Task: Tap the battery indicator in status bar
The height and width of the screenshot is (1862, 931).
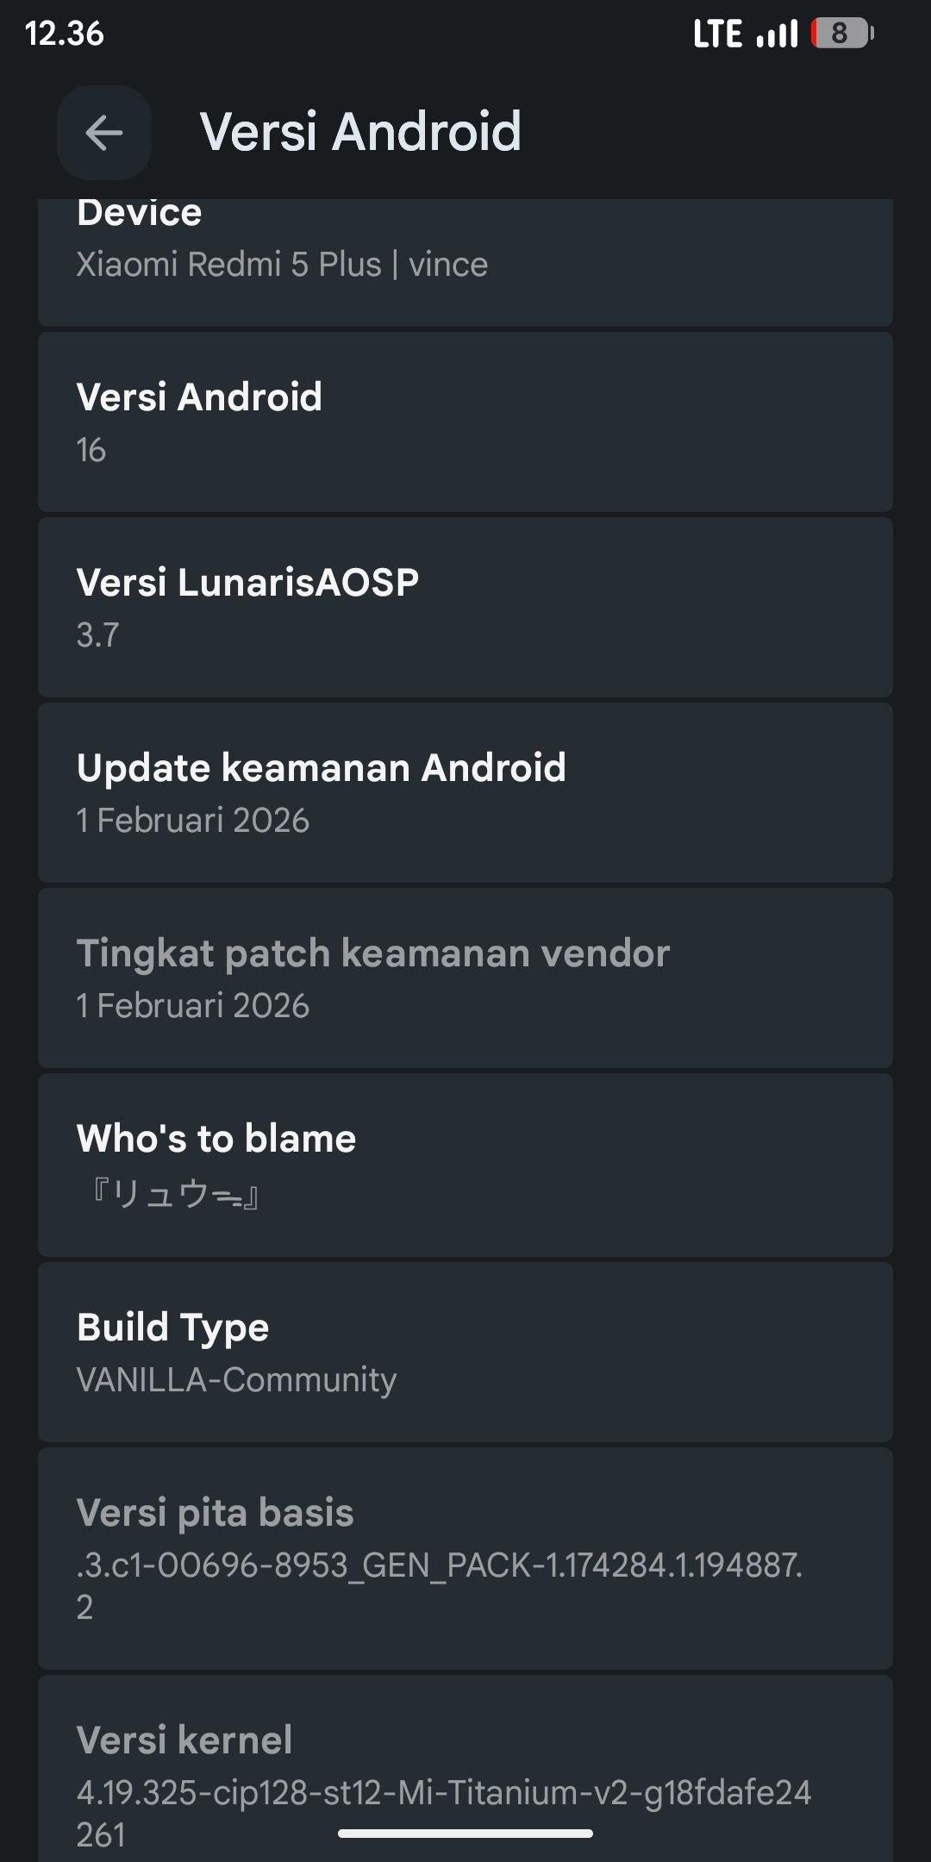Action: 841,34
